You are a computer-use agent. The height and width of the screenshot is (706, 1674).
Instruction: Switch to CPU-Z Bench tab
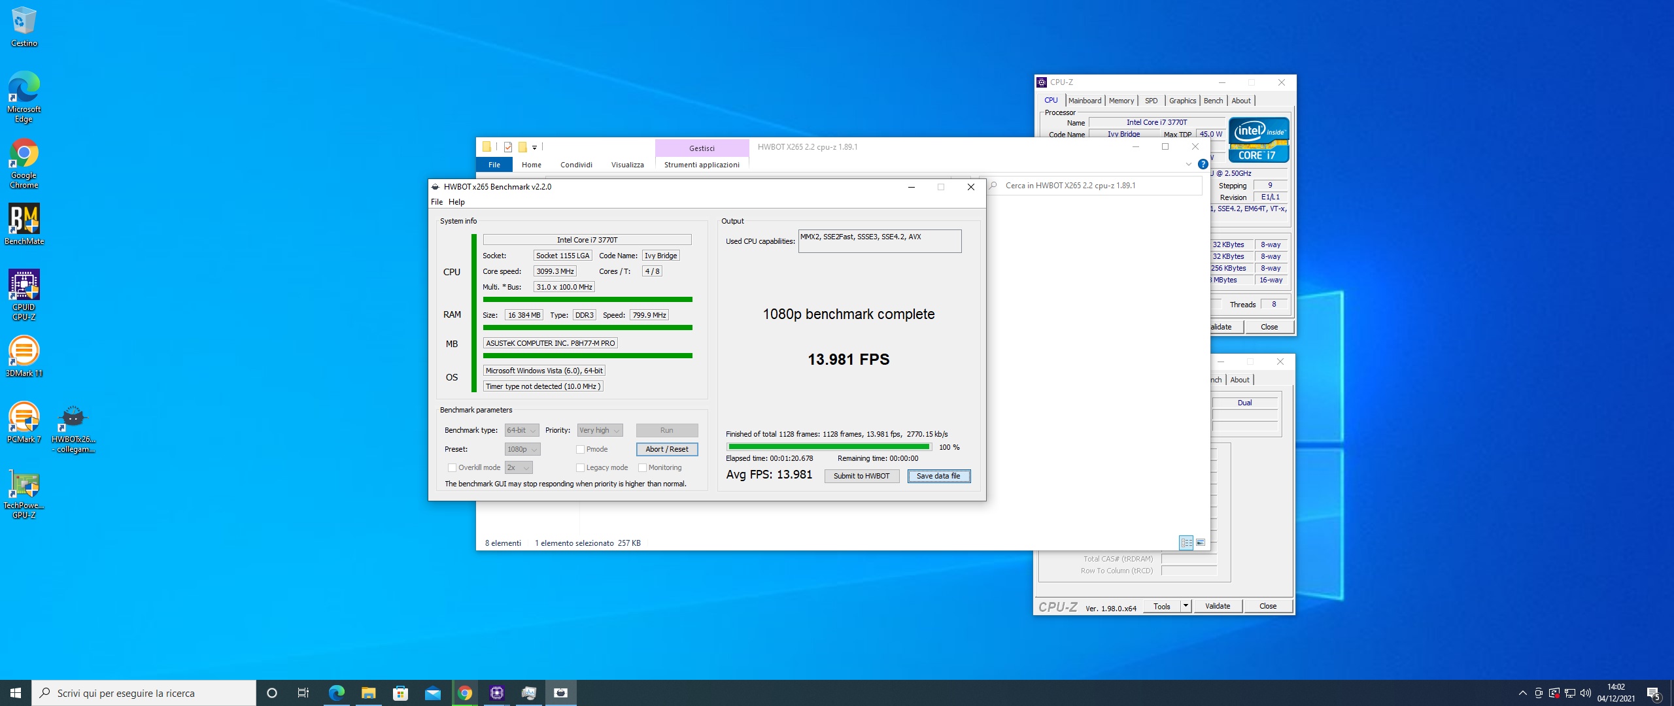1213,101
